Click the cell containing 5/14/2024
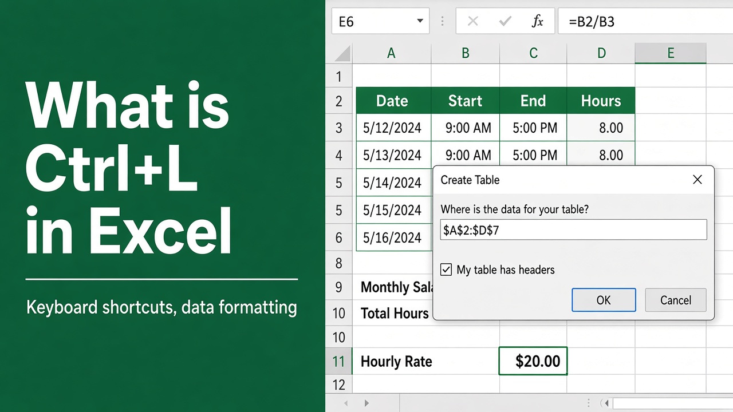This screenshot has width=733, height=412. point(393,183)
